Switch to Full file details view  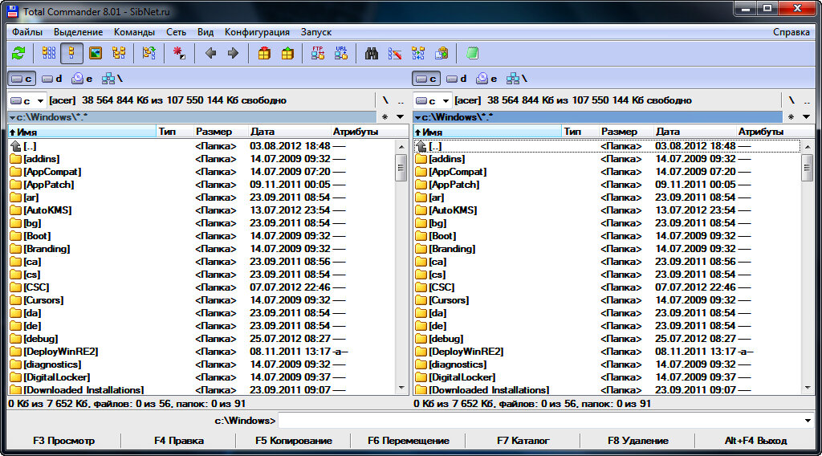[x=71, y=54]
